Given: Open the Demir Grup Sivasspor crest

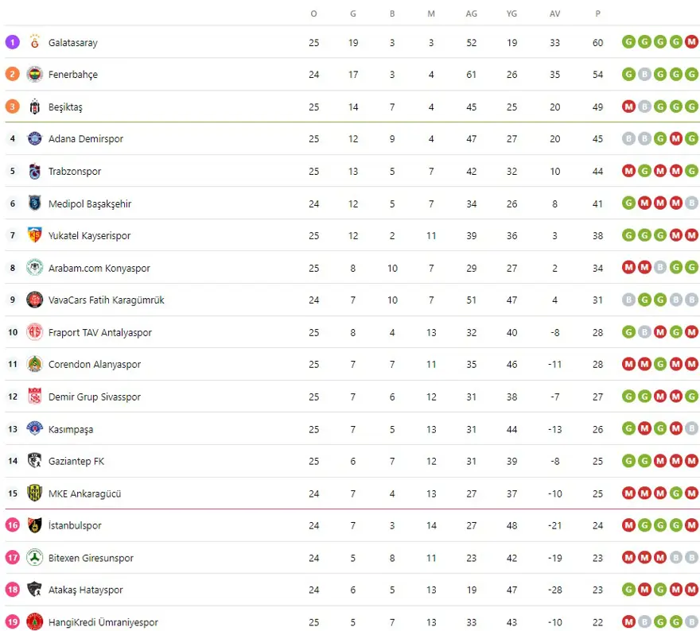Looking at the screenshot, I should pos(34,397).
